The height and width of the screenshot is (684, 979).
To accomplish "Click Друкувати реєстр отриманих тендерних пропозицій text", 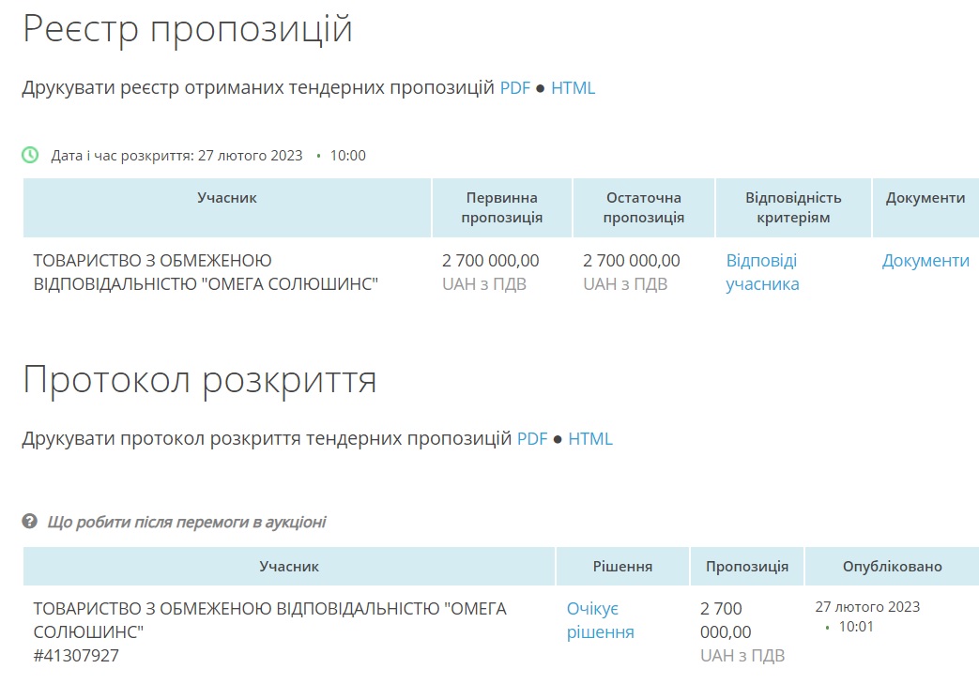I will (x=258, y=88).
